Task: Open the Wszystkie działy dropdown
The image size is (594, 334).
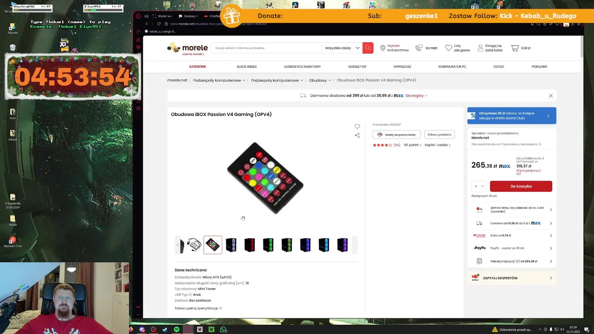Action: [x=342, y=48]
